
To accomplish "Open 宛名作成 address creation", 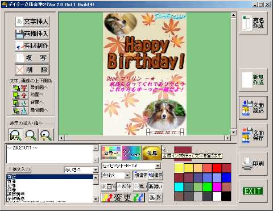I will pyautogui.click(x=253, y=23).
